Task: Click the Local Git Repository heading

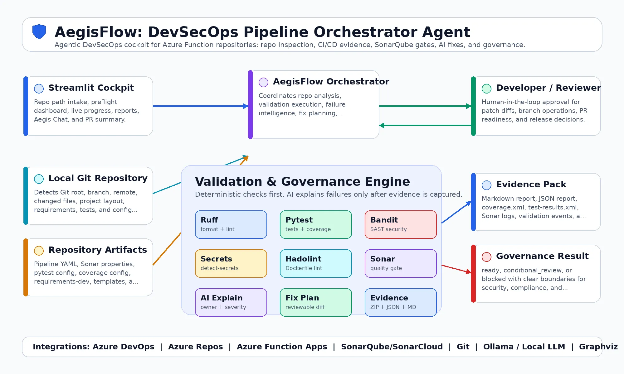Action: (x=98, y=178)
